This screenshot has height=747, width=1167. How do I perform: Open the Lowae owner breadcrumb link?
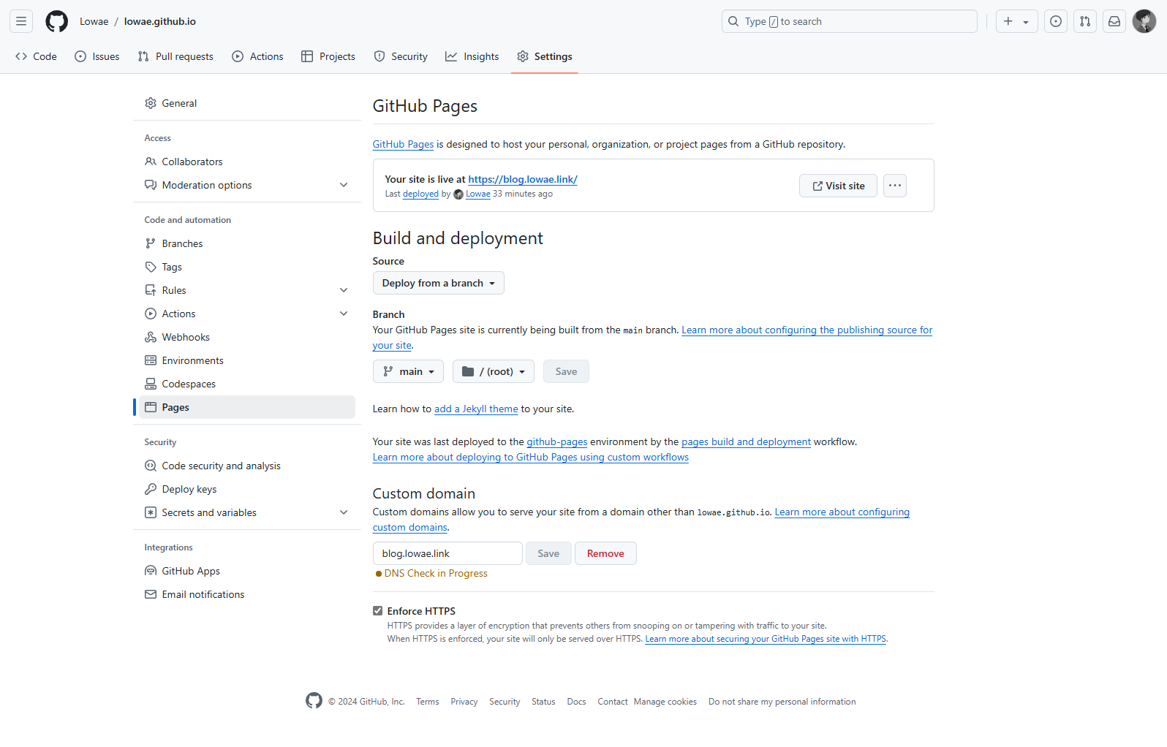click(94, 21)
